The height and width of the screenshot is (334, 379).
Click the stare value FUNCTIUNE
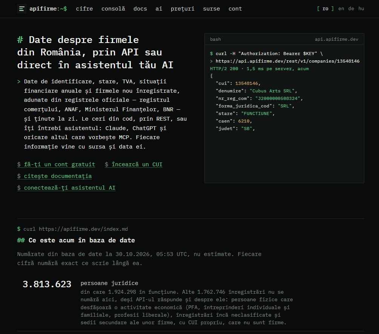256,113
